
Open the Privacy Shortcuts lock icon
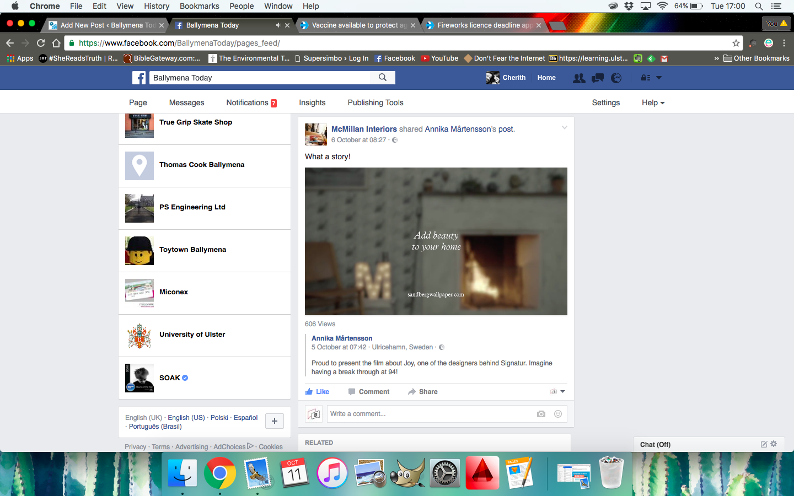click(645, 78)
